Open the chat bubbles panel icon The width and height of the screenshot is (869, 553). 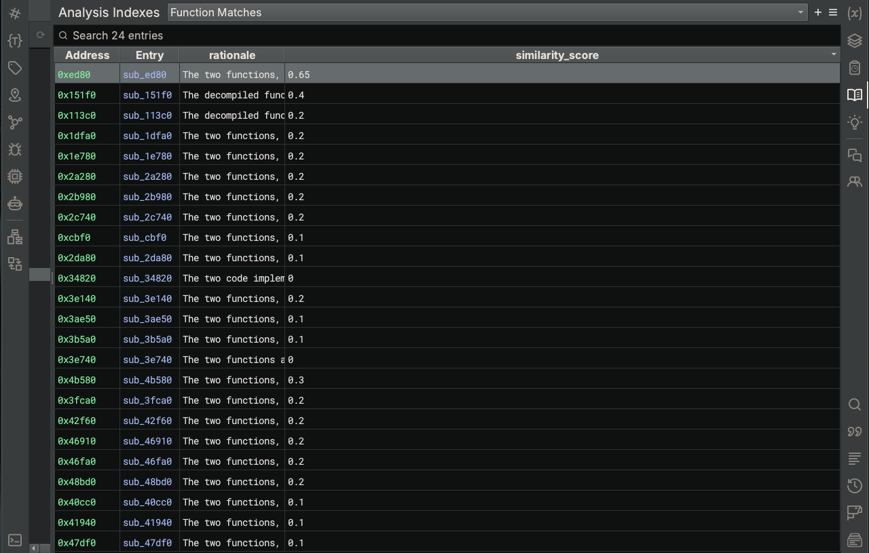click(855, 155)
